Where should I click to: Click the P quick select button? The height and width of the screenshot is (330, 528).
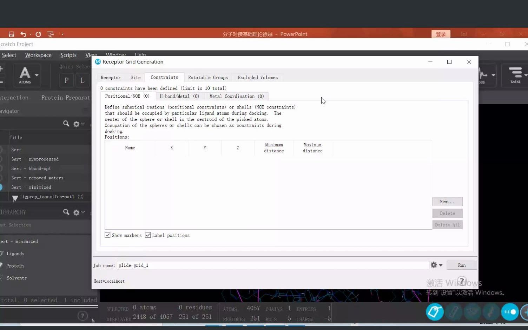point(66,80)
